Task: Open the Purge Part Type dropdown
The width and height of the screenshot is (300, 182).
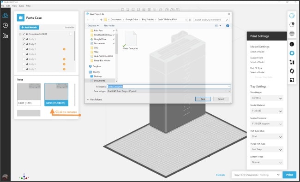Action: [x=266, y=149]
